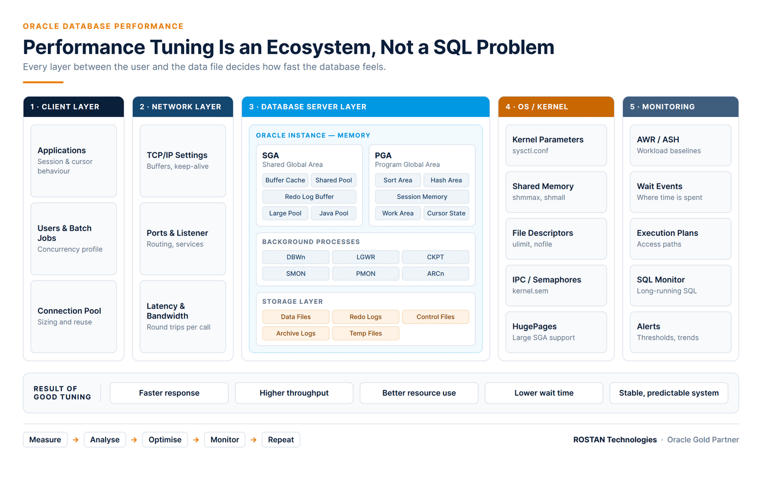This screenshot has height=483, width=762.
Task: Click the Lower wait time box
Action: pyautogui.click(x=544, y=393)
